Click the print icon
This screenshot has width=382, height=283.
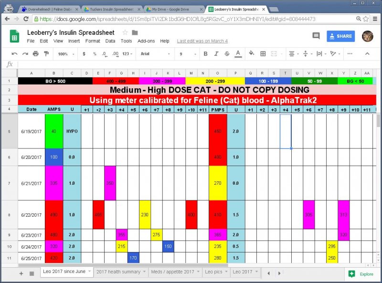[x=36, y=54]
